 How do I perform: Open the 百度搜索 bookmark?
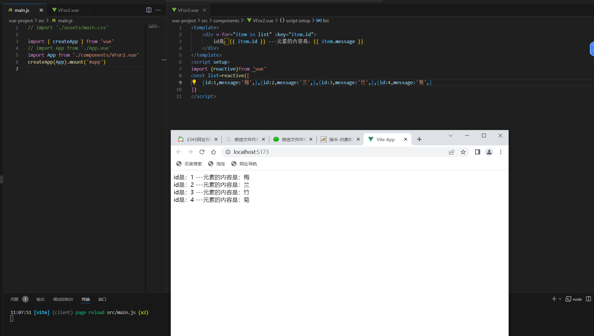pyautogui.click(x=189, y=164)
